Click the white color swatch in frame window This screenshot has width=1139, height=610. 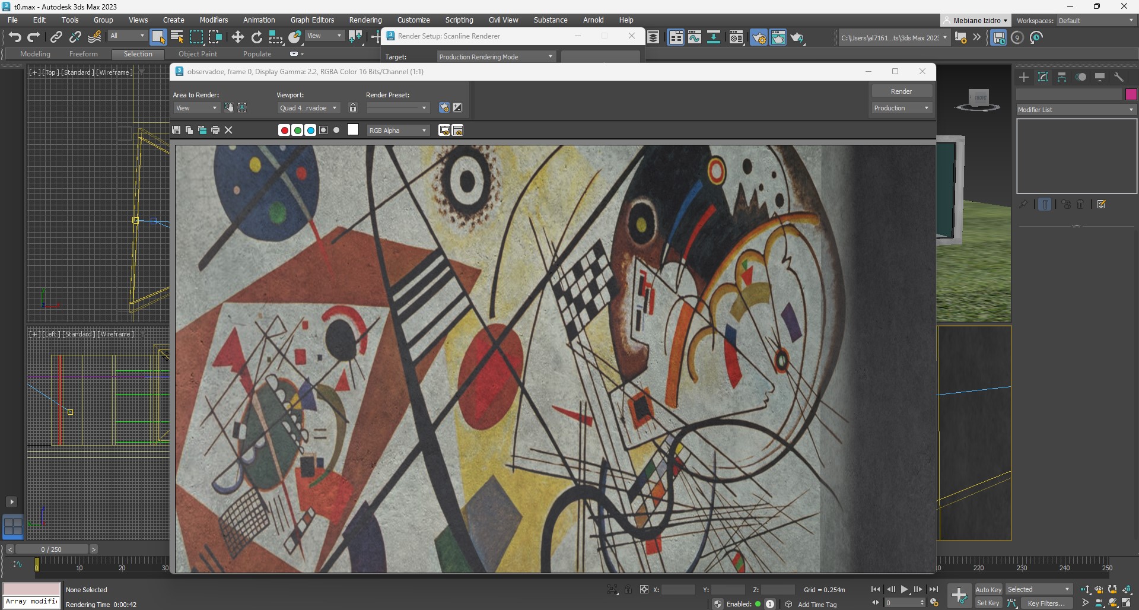pos(353,130)
